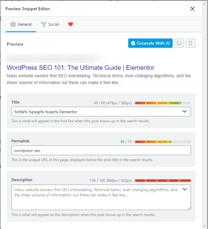Open the Social tab

click(50, 25)
